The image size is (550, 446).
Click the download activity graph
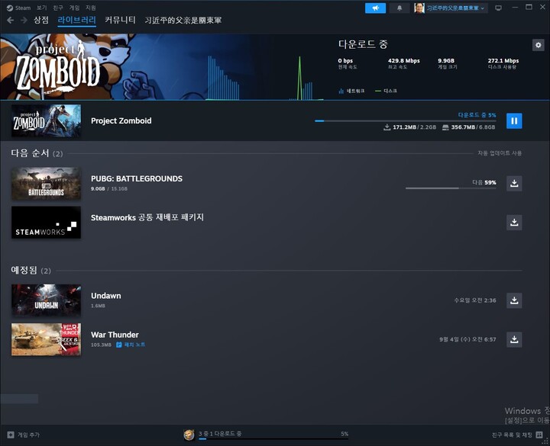(x=265, y=78)
